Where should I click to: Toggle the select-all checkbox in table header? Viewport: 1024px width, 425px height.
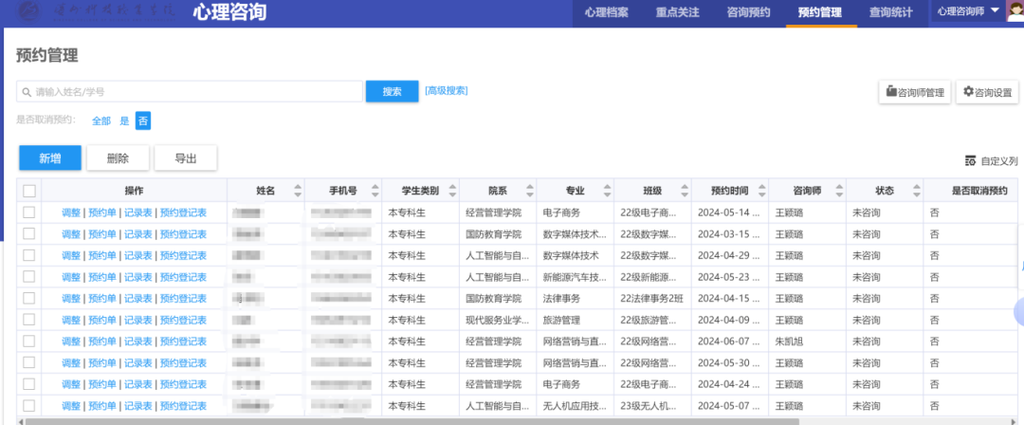click(x=29, y=191)
